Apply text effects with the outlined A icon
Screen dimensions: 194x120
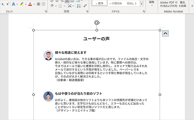[x=14, y=4]
